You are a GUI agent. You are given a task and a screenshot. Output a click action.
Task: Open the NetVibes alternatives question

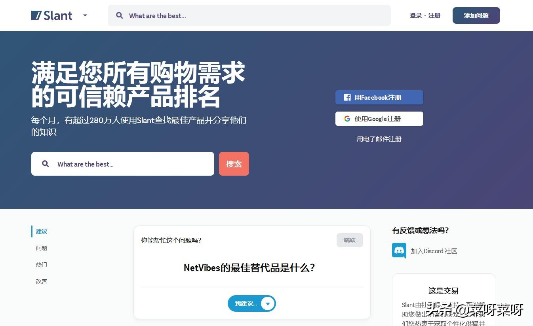point(249,268)
